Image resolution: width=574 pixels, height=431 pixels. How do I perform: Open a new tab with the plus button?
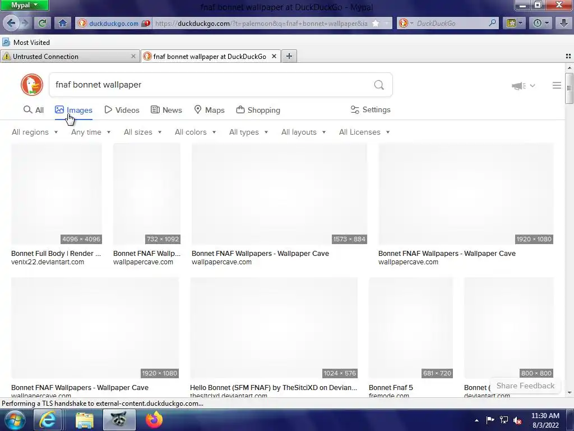(289, 56)
